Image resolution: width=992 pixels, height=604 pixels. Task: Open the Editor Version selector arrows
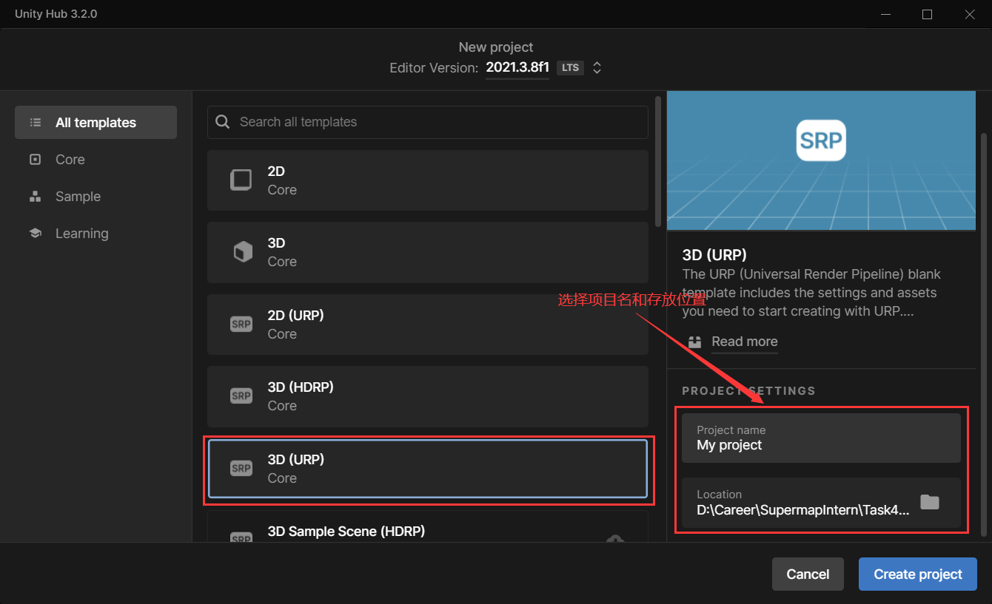click(597, 68)
